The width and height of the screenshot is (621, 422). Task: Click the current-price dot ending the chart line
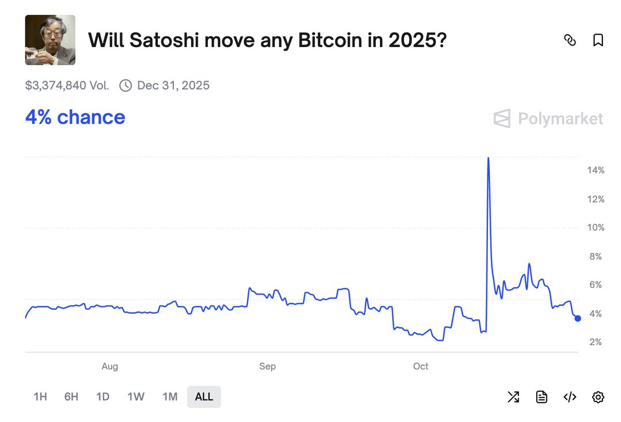pyautogui.click(x=578, y=318)
